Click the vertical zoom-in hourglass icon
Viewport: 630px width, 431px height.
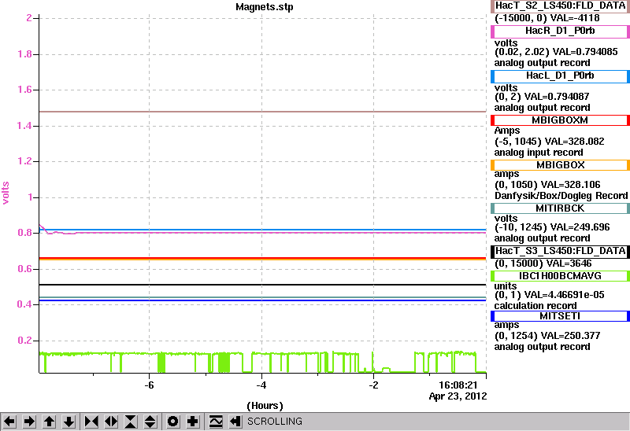pos(131,422)
